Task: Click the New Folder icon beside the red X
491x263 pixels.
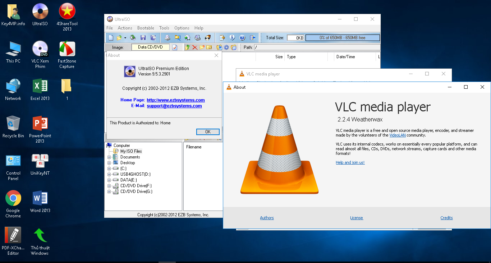Action: 202,47
